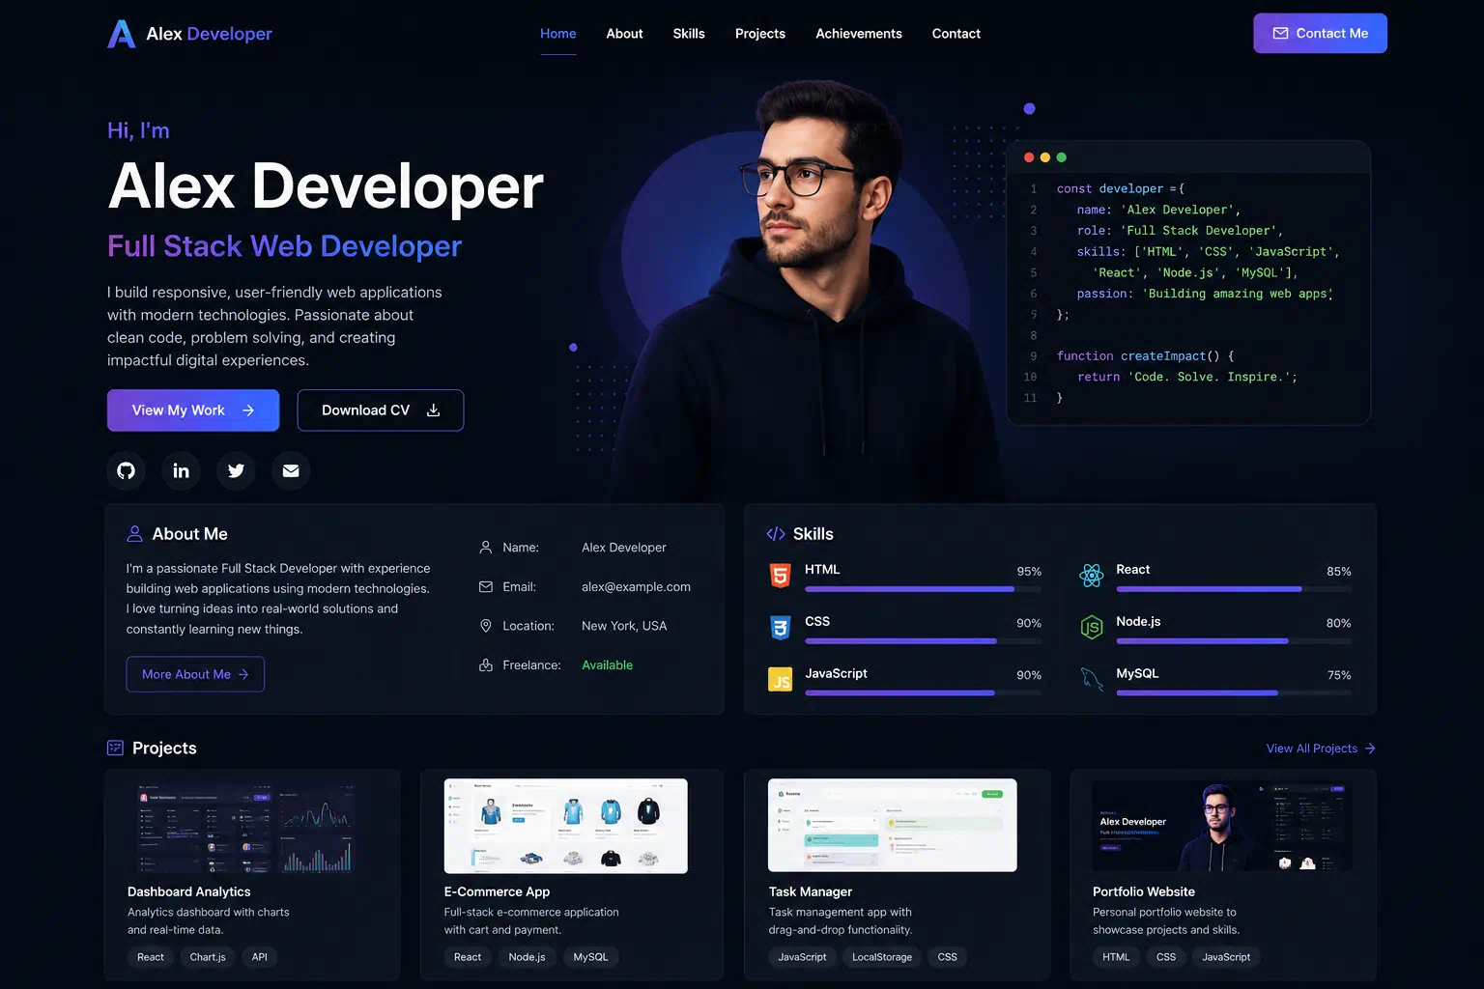Image resolution: width=1484 pixels, height=989 pixels.
Task: Click the Dashboard Analytics title
Action: 189,891
